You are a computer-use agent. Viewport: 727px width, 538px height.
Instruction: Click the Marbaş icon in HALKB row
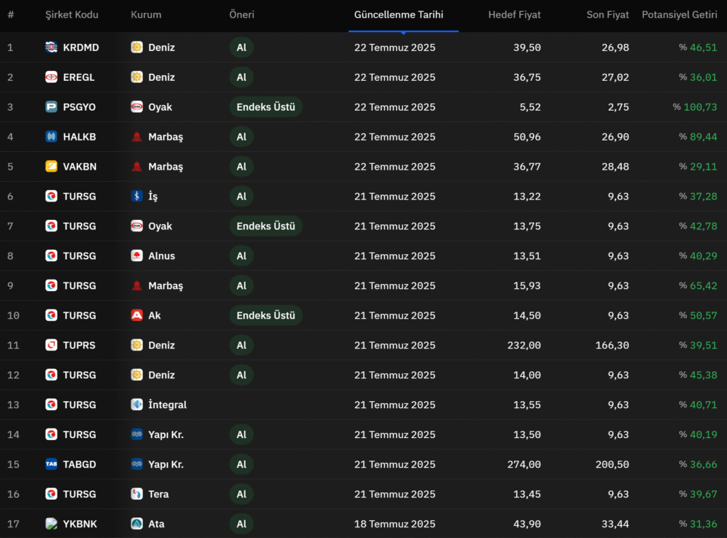[137, 137]
